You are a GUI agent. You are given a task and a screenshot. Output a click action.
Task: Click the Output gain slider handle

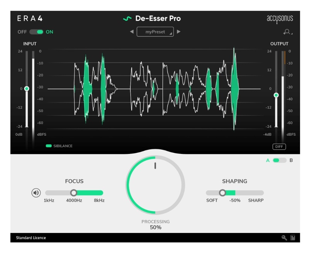pos(276,95)
